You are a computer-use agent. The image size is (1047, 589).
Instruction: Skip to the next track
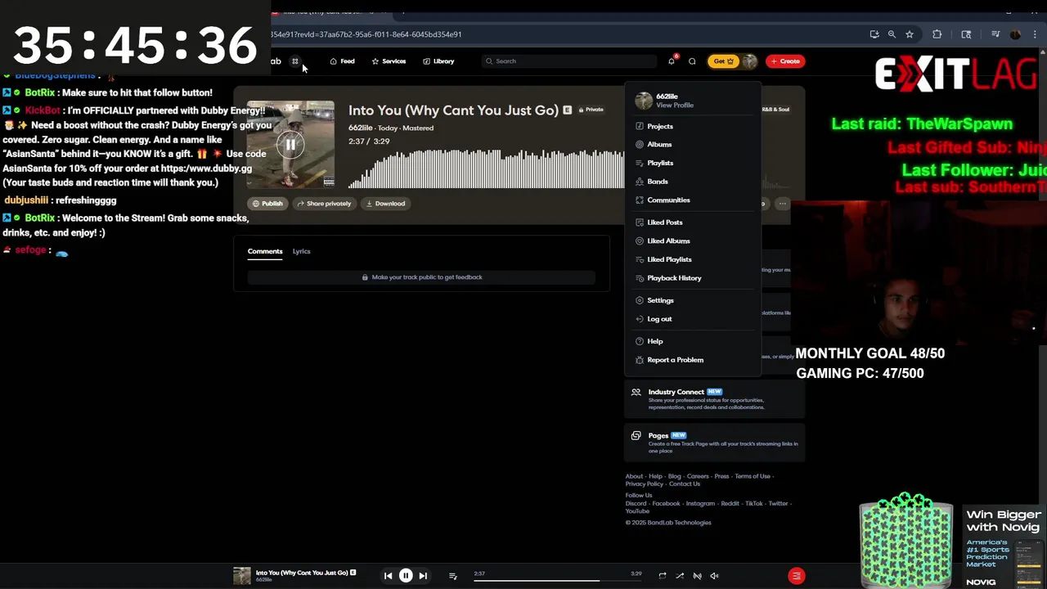pyautogui.click(x=423, y=576)
